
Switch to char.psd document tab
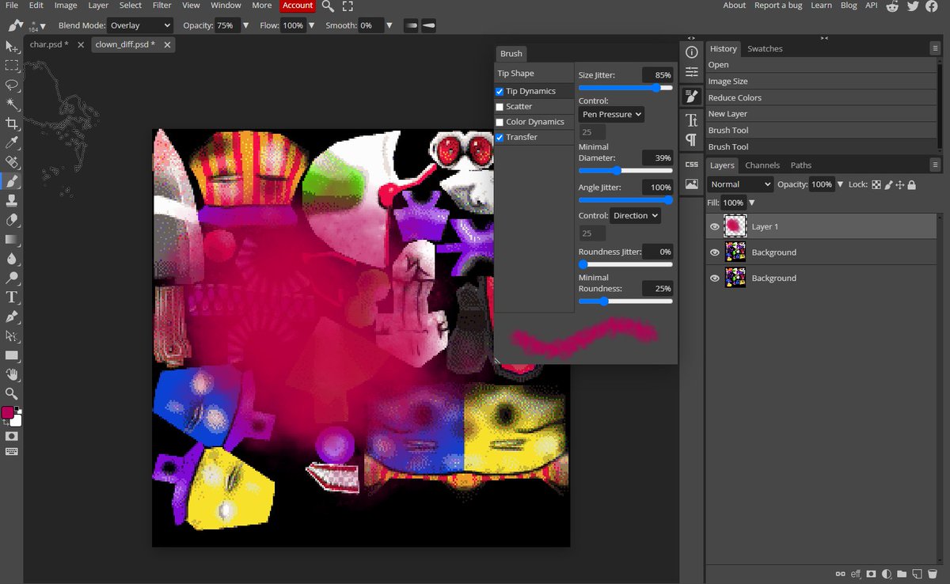point(49,45)
